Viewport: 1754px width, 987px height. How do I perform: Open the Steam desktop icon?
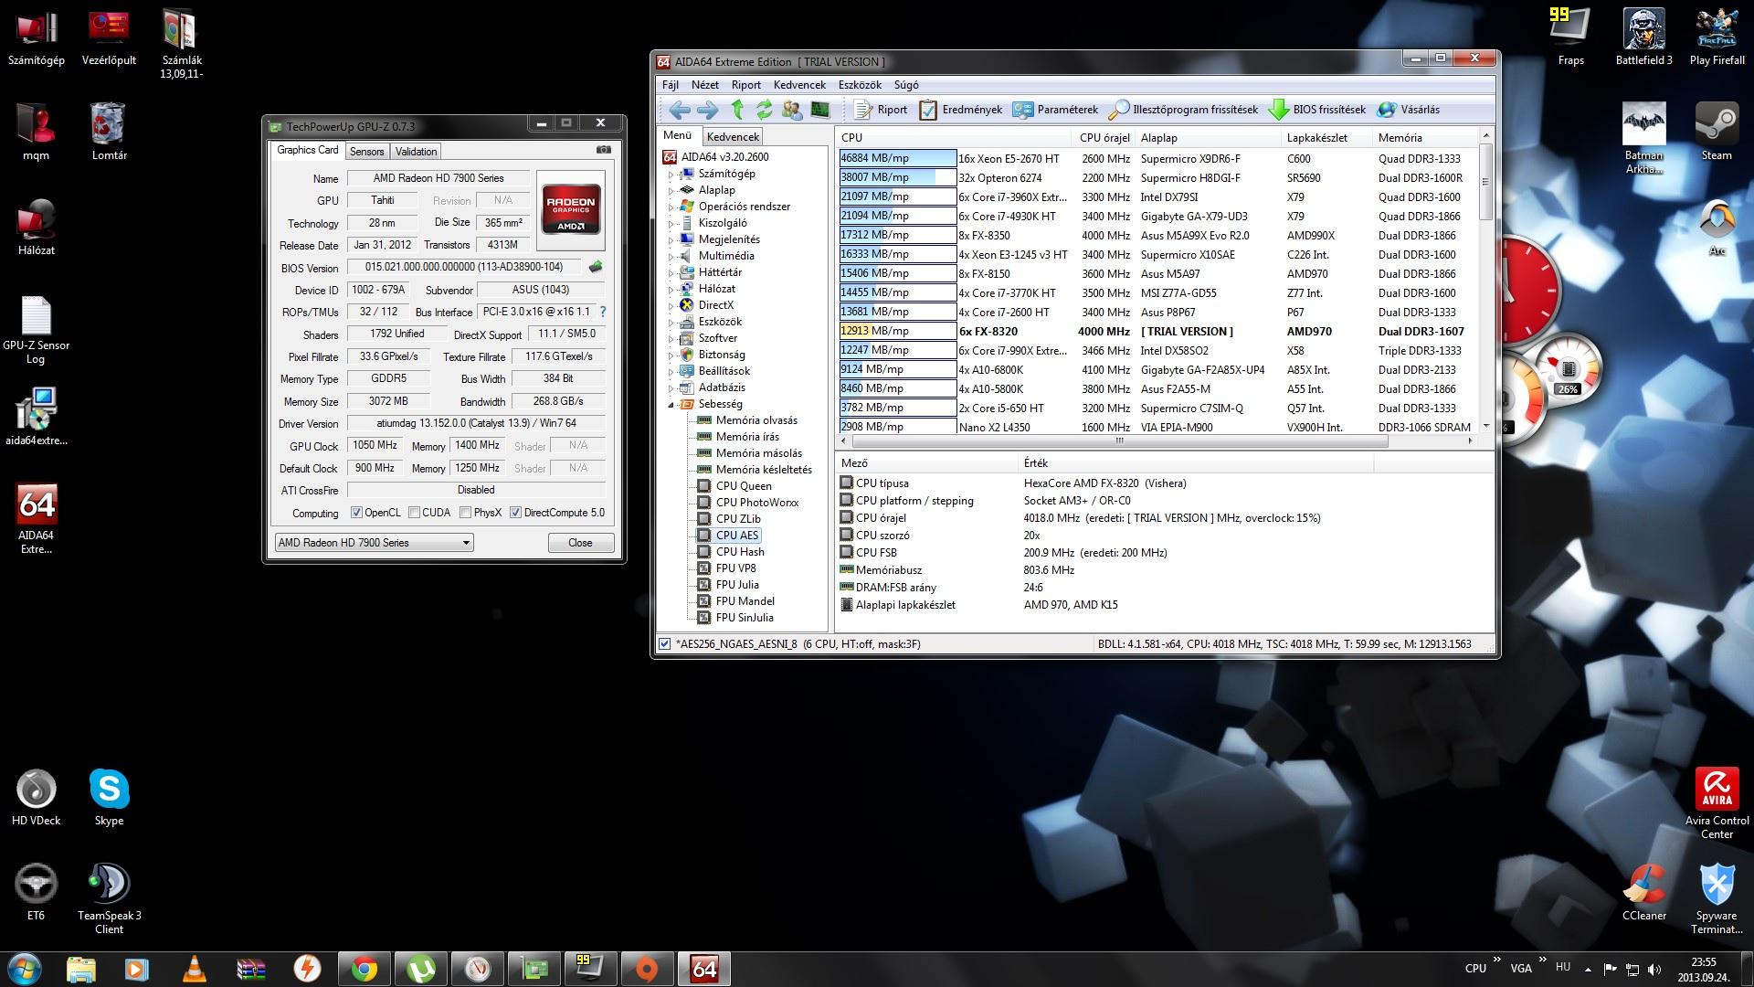pos(1717,132)
